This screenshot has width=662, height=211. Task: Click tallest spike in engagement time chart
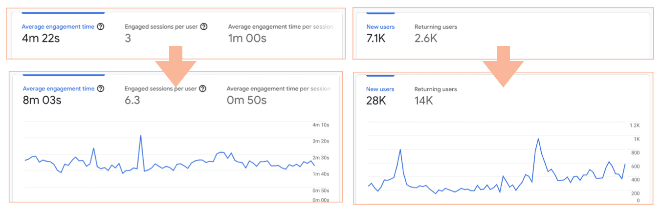141,136
